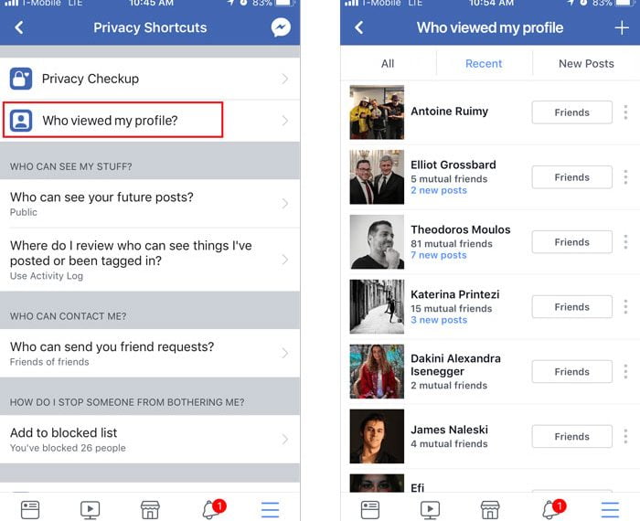
Task: Open more options for Antoine Ruimy
Action: 625,112
